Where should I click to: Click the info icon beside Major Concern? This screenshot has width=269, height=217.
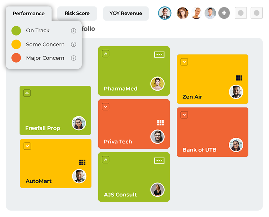pyautogui.click(x=74, y=58)
